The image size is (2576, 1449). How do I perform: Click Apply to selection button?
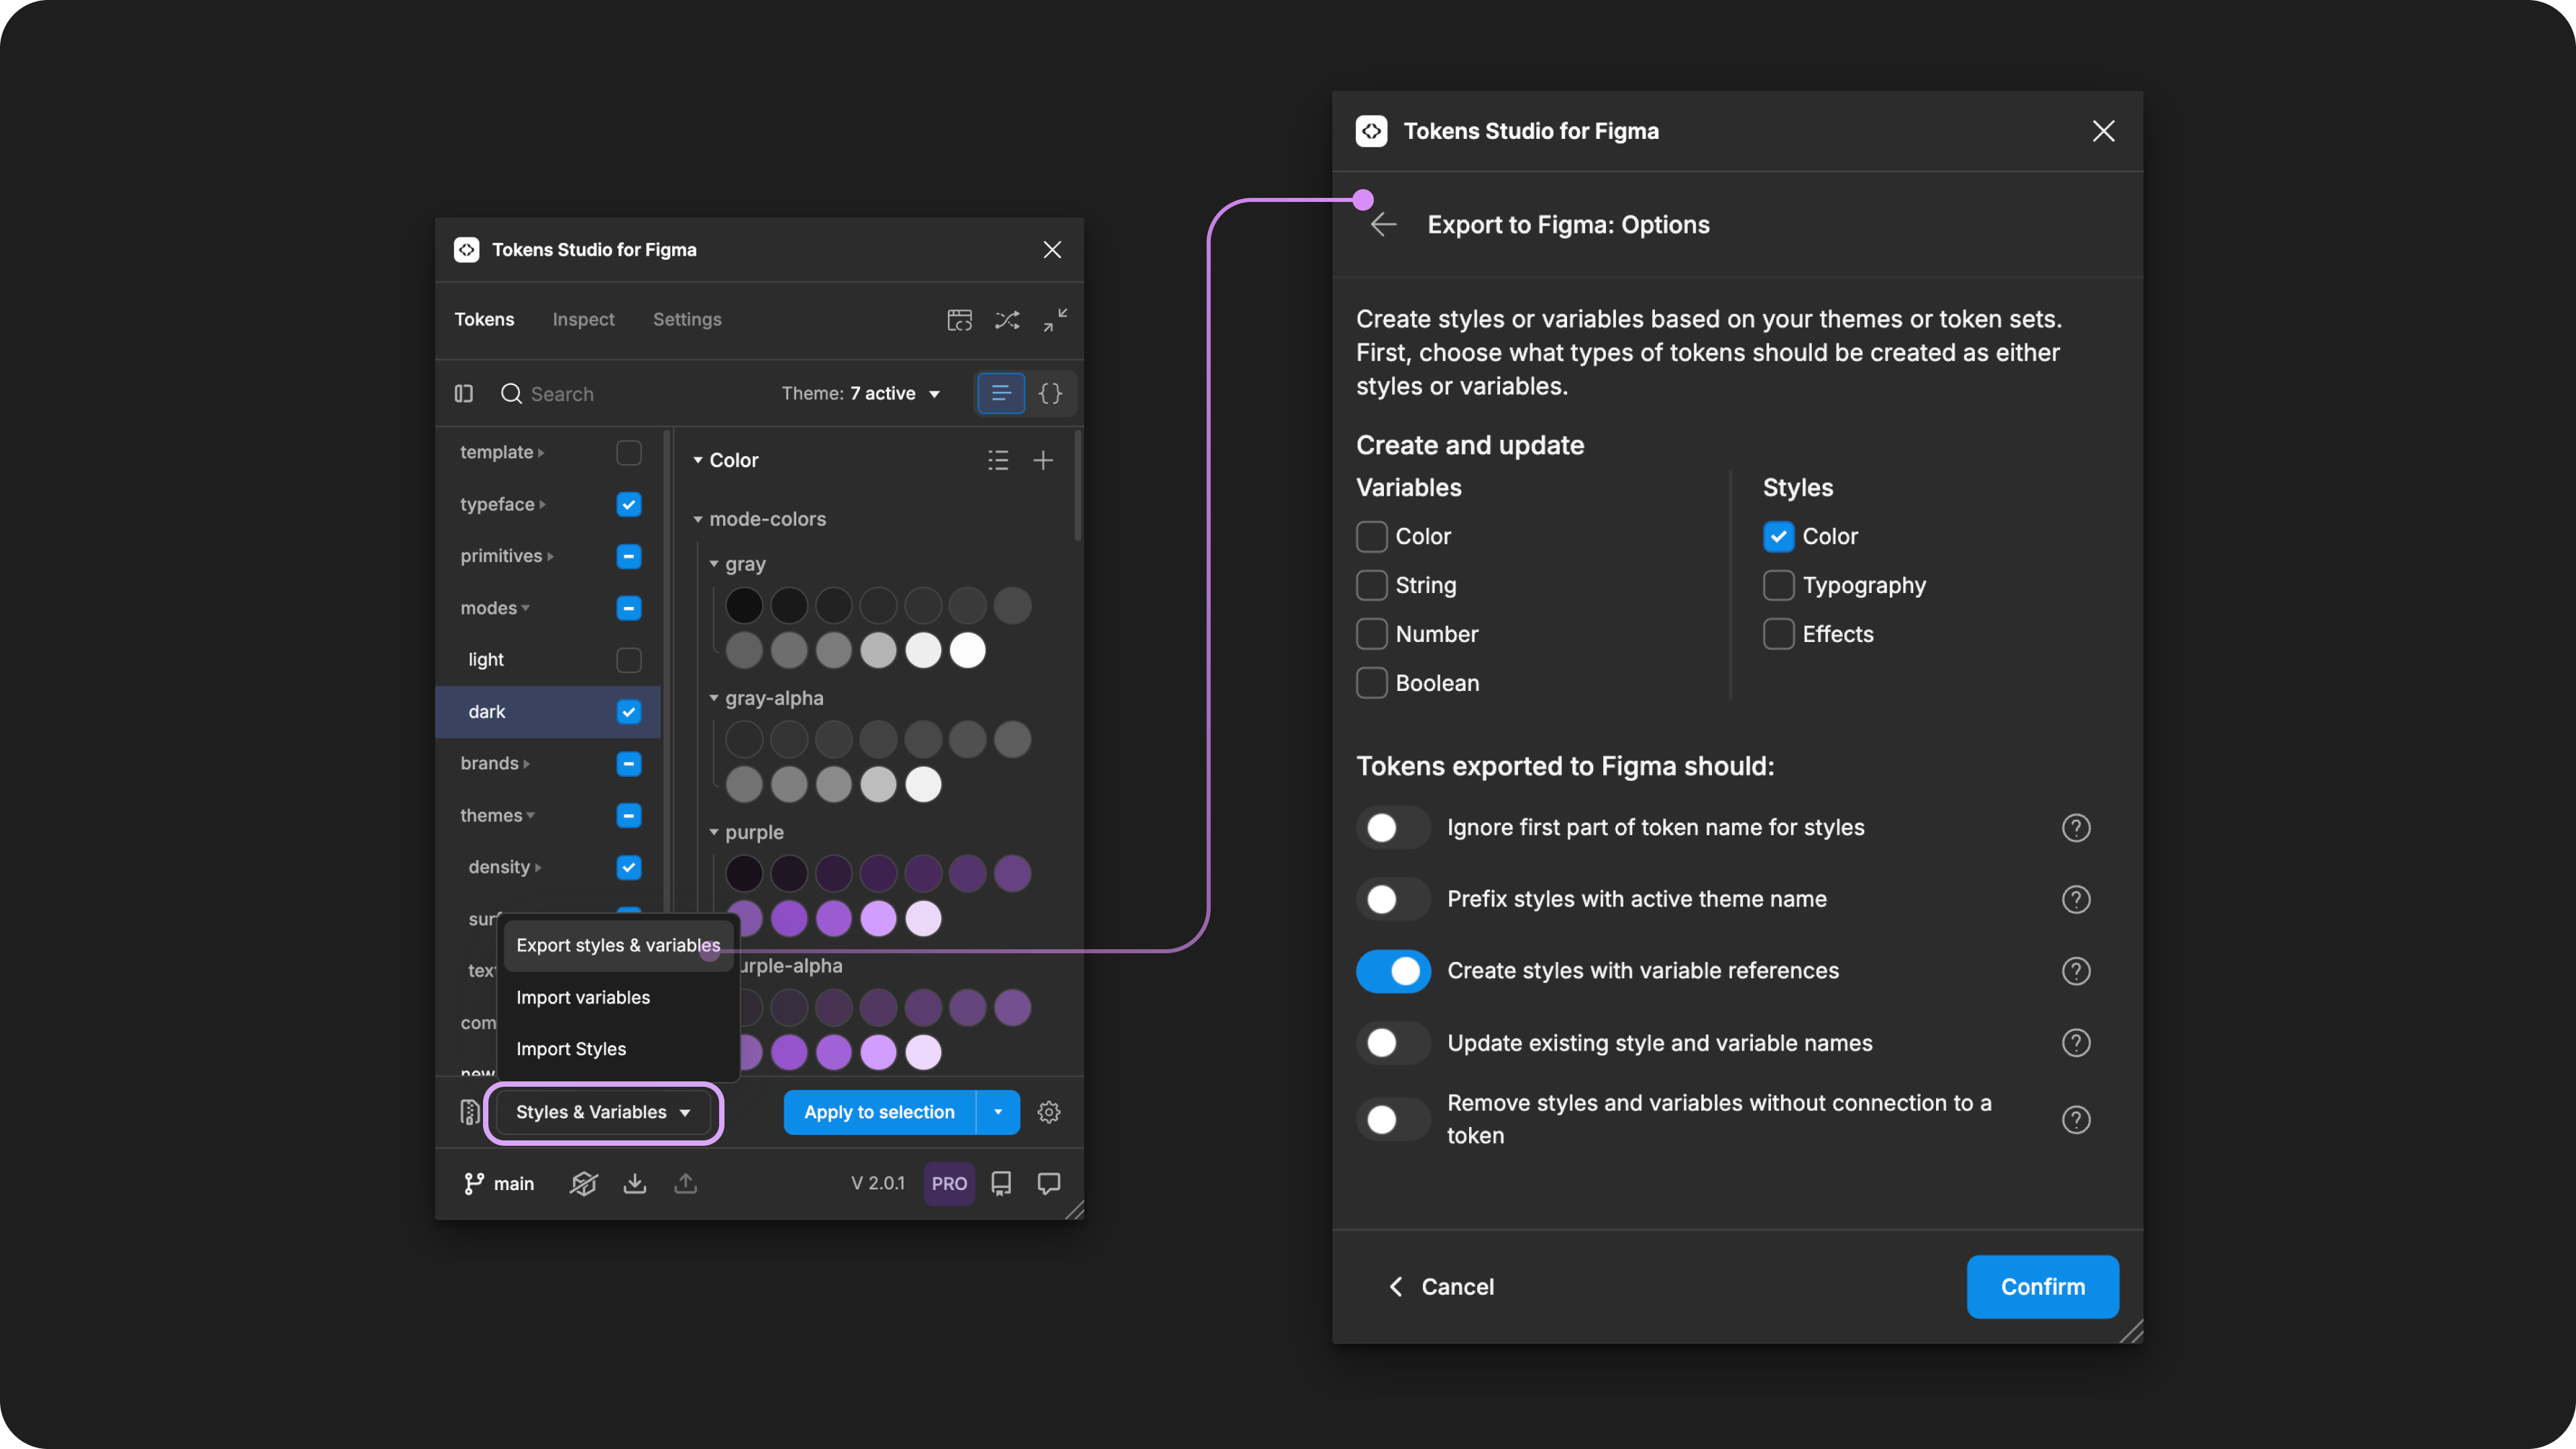tap(879, 1112)
